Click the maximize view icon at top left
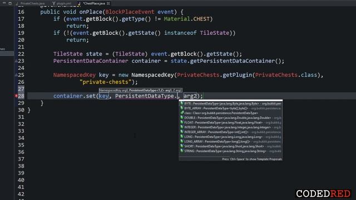 pyautogui.click(x=10, y=3)
